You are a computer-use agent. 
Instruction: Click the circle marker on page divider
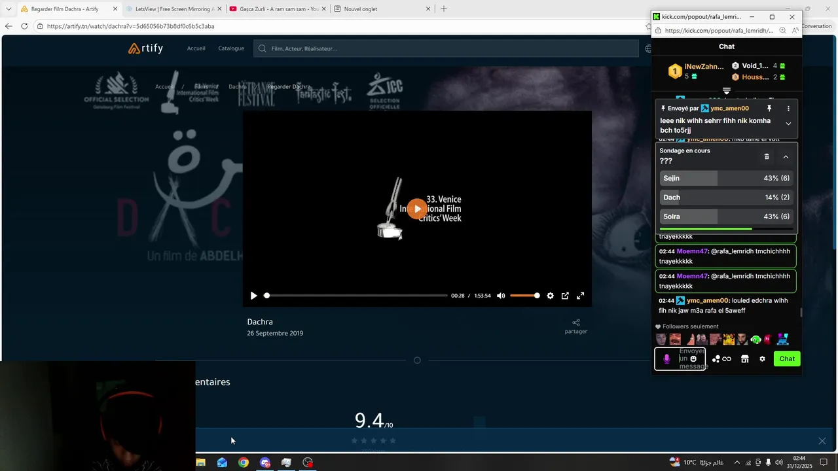(x=417, y=360)
